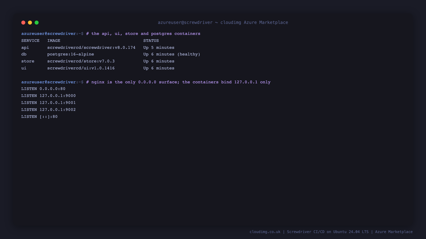Click the first 'azureuser@screwdriver' prompt
Viewport: 426px width, 239px height.
tap(49, 34)
